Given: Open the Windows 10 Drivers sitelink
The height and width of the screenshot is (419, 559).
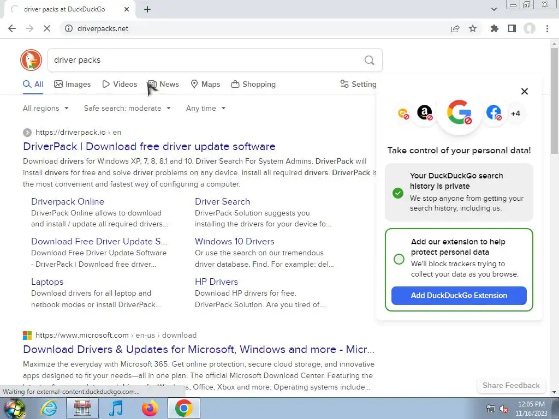Looking at the screenshot, I should [234, 241].
